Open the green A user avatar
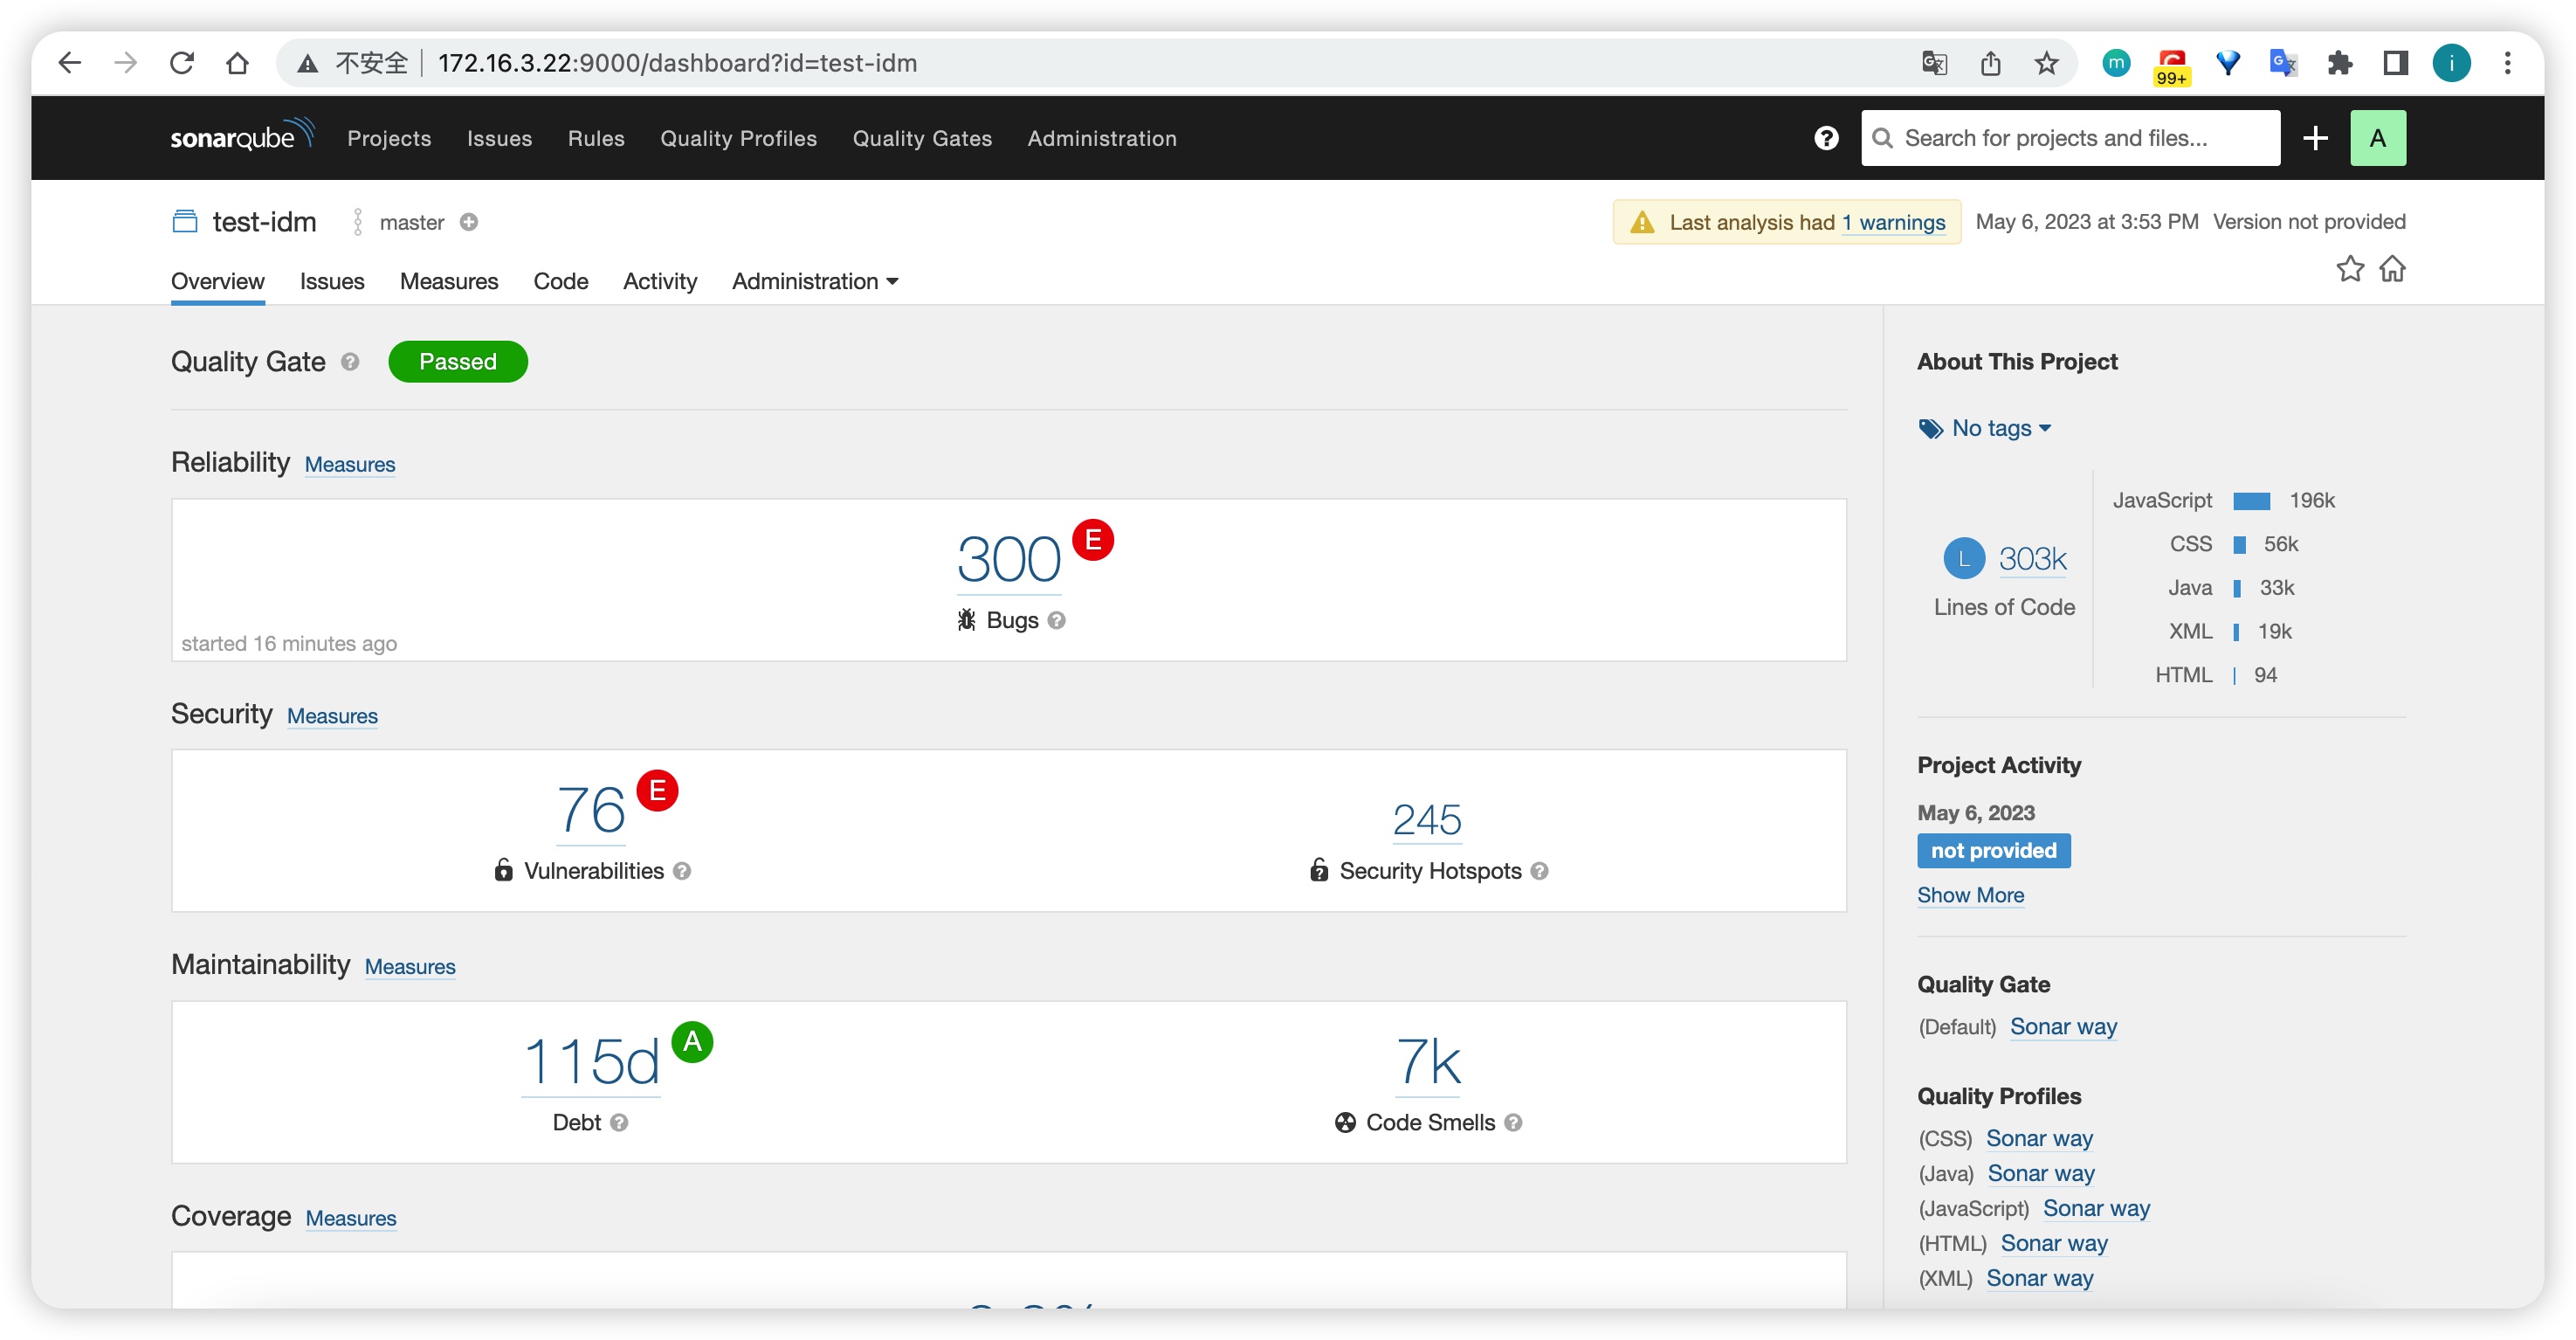2576x1340 pixels. [2378, 138]
